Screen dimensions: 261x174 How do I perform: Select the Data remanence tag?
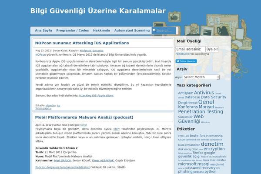click(x=189, y=145)
